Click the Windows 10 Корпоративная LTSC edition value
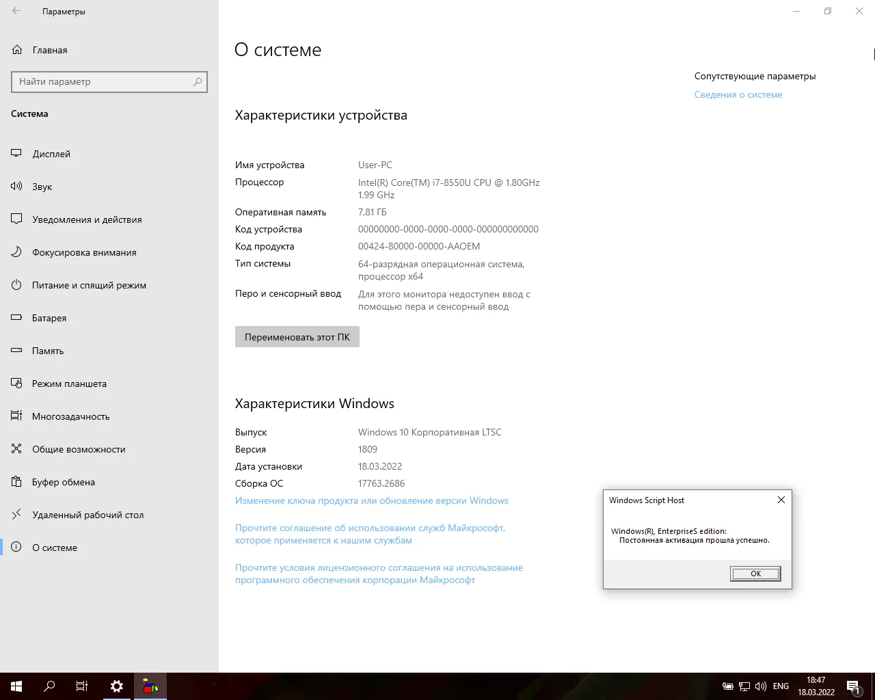 [x=430, y=432]
